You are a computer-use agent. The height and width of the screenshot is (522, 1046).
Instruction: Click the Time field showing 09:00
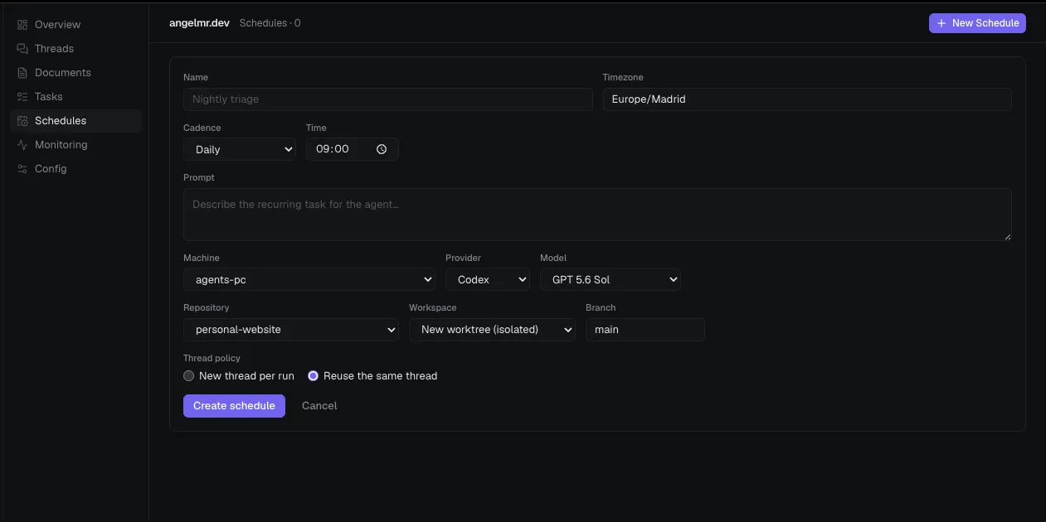353,149
